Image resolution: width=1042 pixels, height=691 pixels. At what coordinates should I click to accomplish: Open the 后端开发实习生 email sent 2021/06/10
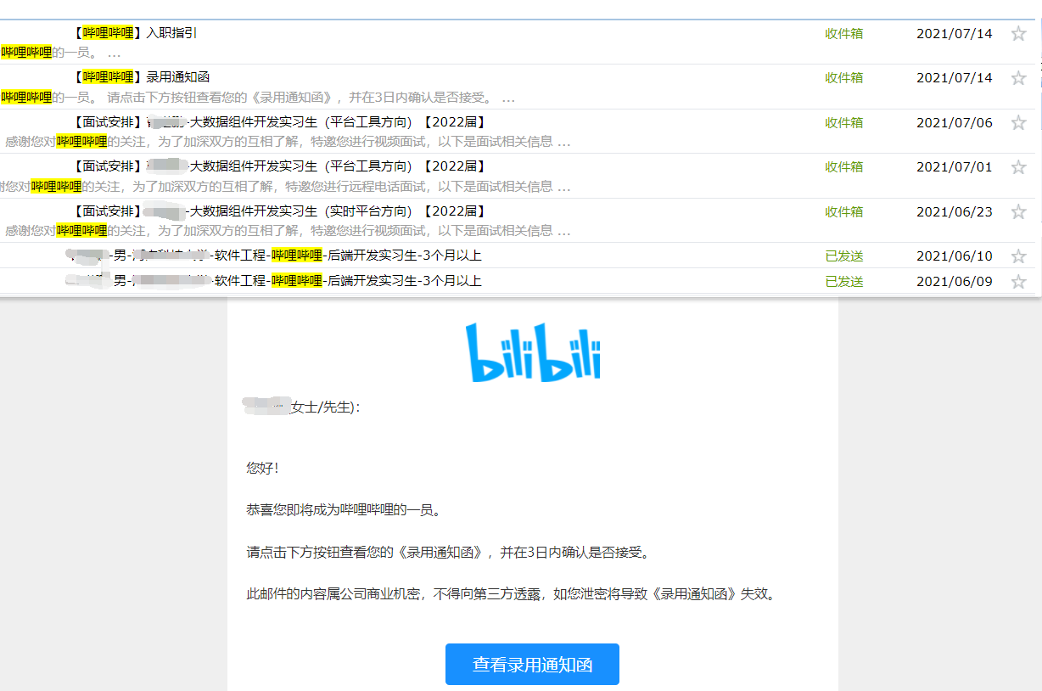click(x=275, y=256)
